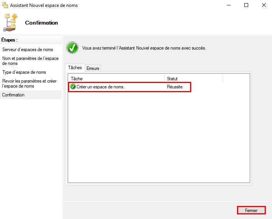Go to Serveur d'espaces de noms step

pyautogui.click(x=28, y=50)
